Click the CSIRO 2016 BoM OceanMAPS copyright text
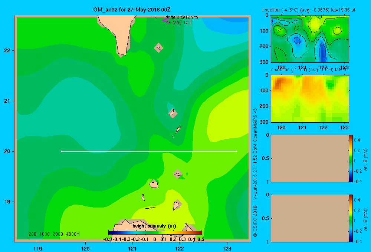The height and width of the screenshot is (252, 371). [255, 173]
